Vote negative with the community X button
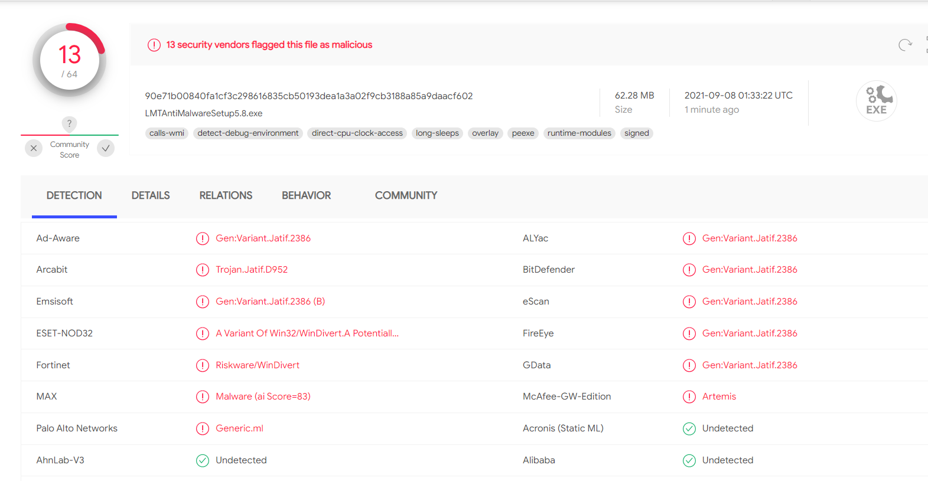This screenshot has height=481, width=928. coord(34,148)
